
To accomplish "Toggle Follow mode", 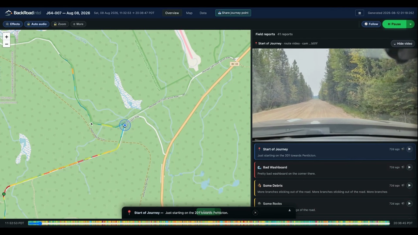I will (371, 24).
